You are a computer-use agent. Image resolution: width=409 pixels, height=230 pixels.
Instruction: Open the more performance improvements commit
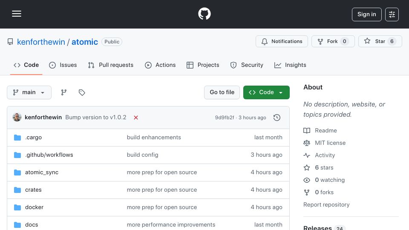point(171,224)
